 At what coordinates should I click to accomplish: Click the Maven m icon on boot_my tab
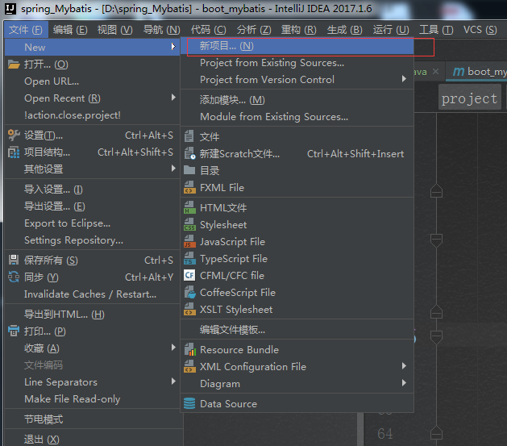459,72
